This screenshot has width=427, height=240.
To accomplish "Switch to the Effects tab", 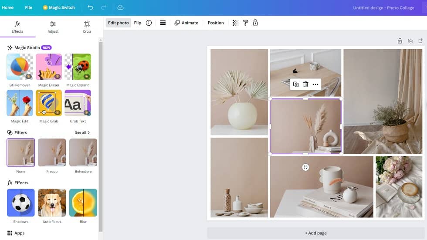I will point(17,27).
